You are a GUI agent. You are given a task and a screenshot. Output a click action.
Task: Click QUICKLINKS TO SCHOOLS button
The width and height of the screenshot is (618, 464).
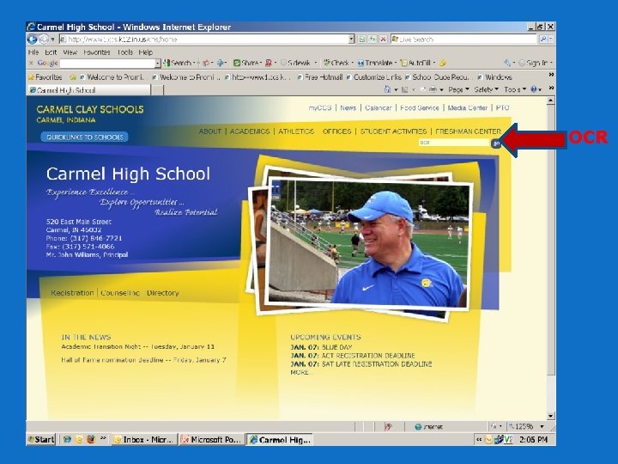pos(84,137)
